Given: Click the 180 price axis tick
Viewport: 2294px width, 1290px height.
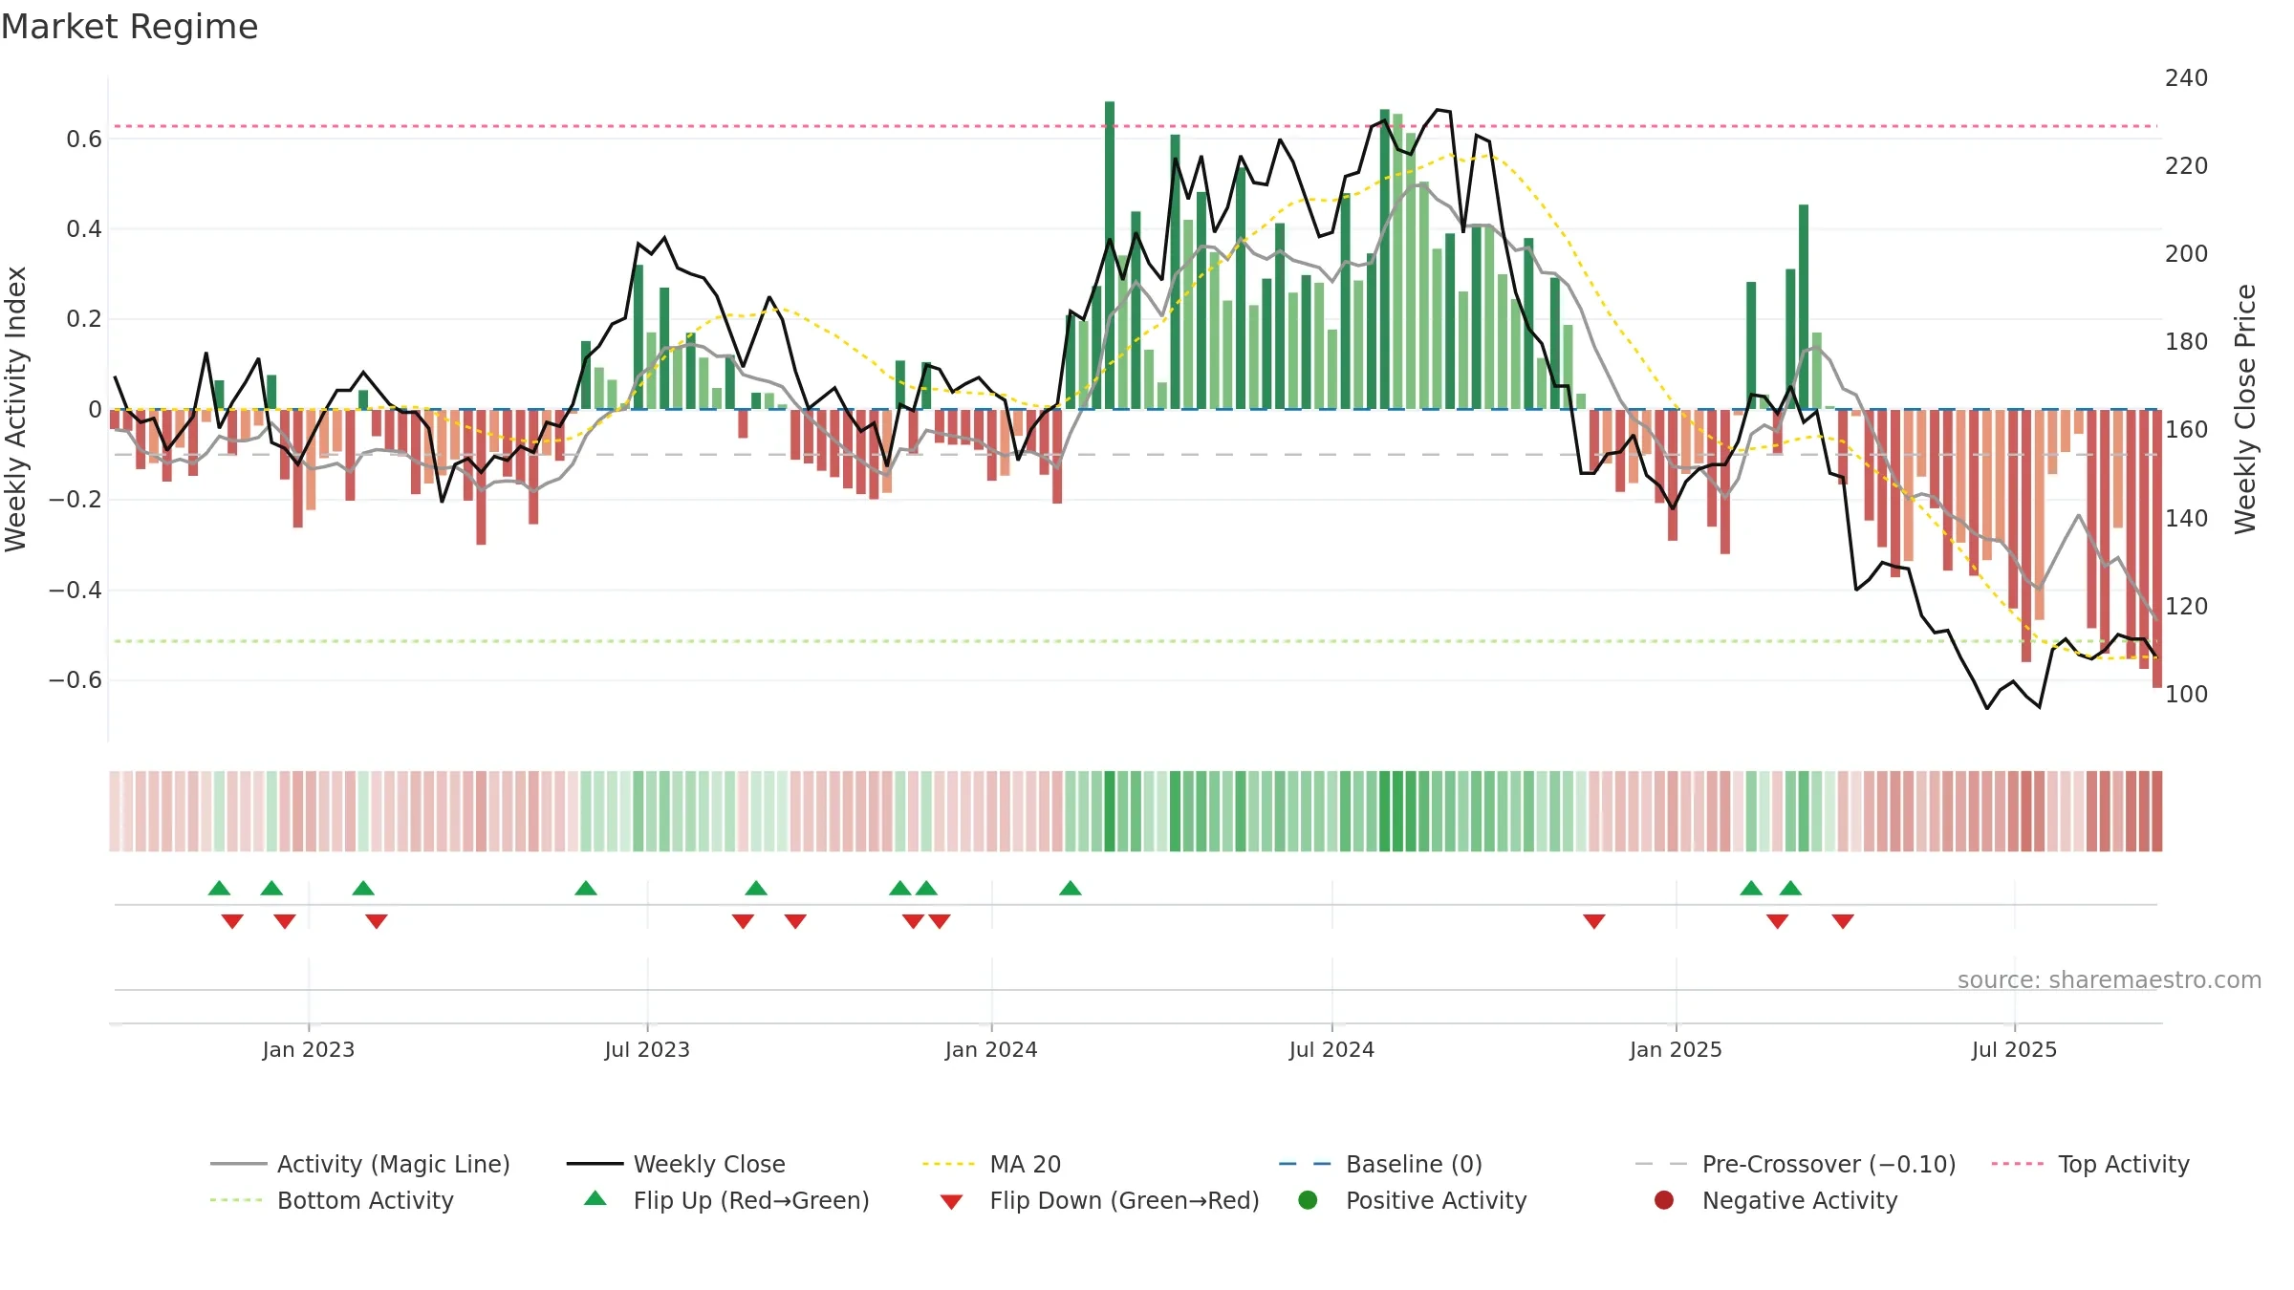Looking at the screenshot, I should pos(2186,341).
